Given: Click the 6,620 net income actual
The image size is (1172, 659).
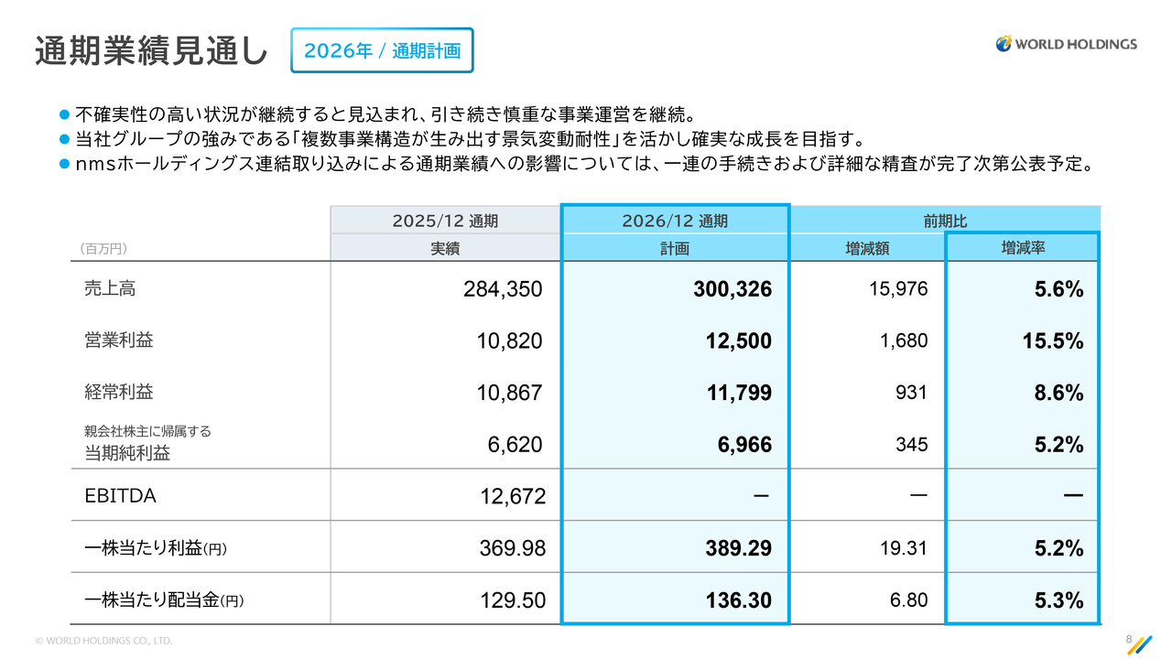Looking at the screenshot, I should pyautogui.click(x=515, y=445).
